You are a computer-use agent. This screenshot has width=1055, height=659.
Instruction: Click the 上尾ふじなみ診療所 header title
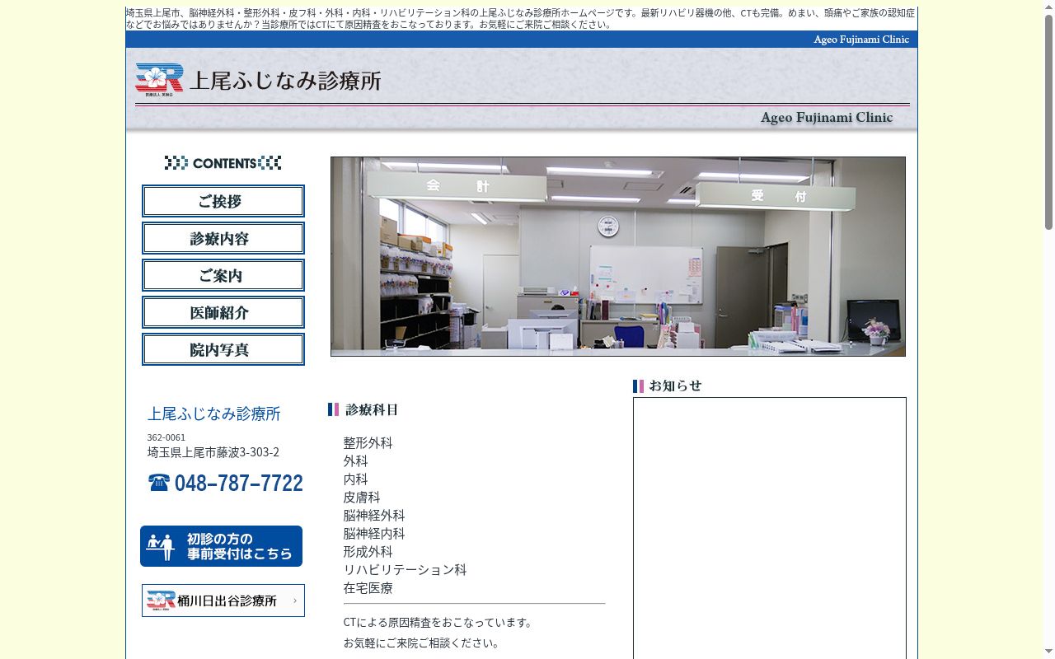click(285, 80)
